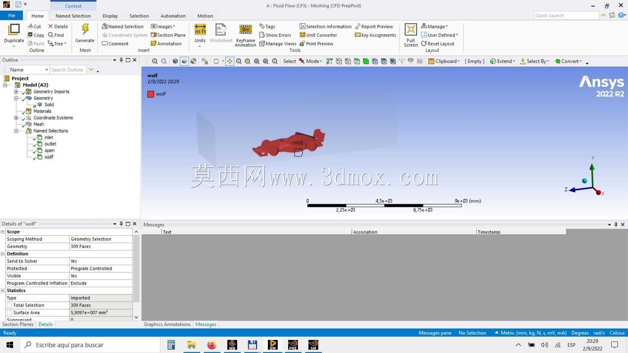Click the Search Outline field
Image resolution: width=628 pixels, height=353 pixels.
pyautogui.click(x=68, y=70)
